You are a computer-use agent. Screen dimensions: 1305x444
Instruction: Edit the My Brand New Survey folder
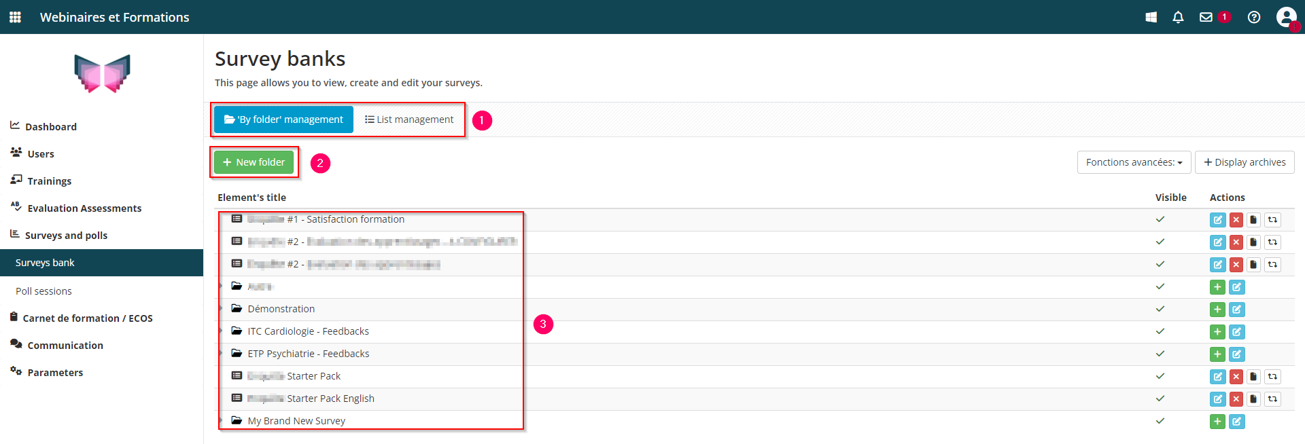[1236, 422]
